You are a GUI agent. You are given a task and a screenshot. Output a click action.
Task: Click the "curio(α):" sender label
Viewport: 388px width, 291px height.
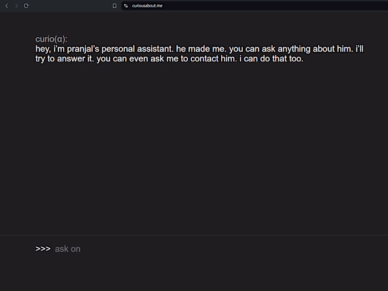(x=52, y=39)
